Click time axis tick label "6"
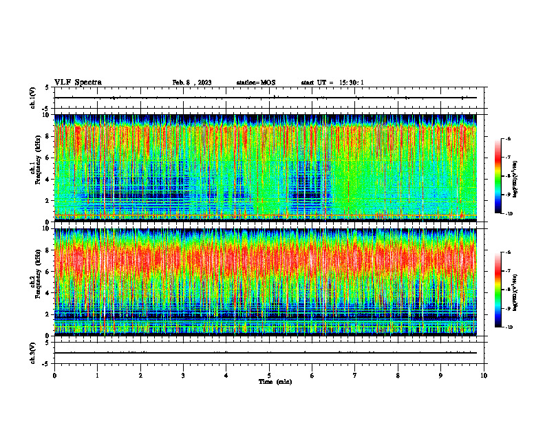This screenshot has height=421, width=545. (312, 376)
